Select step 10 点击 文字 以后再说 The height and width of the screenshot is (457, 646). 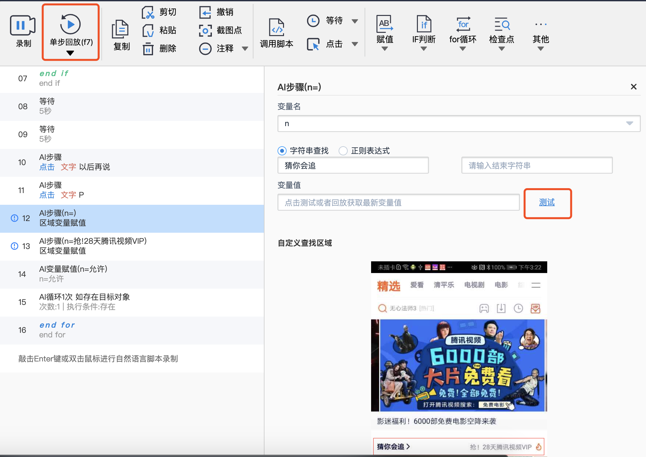[132, 163]
